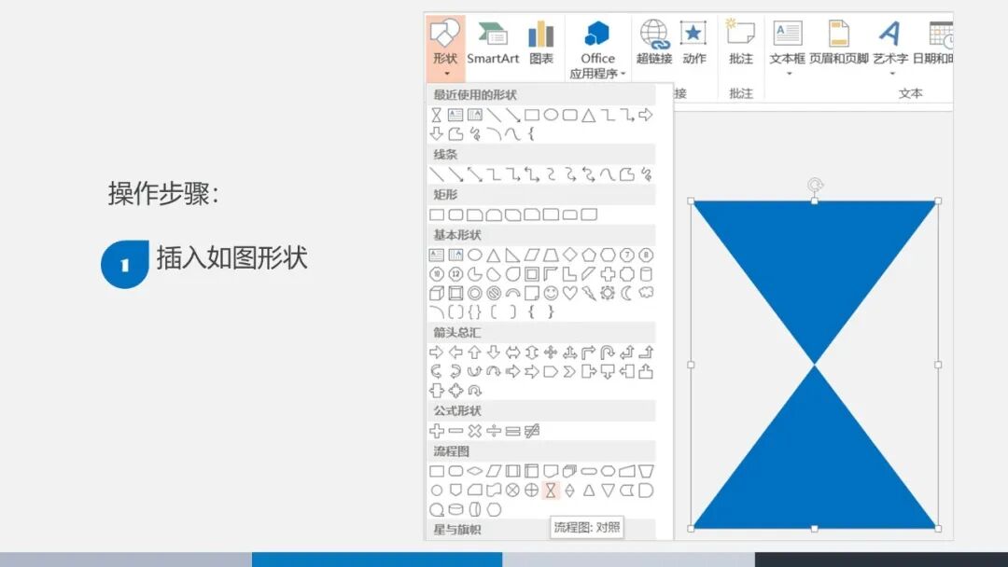
Task: Pick a curved arrow from 箭头总汇 section
Action: click(437, 371)
